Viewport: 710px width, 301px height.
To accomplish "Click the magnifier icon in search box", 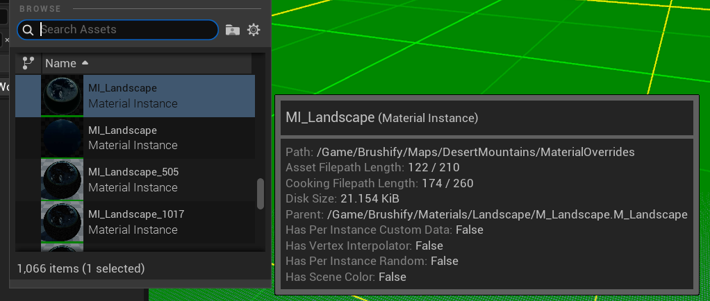I will coord(28,30).
